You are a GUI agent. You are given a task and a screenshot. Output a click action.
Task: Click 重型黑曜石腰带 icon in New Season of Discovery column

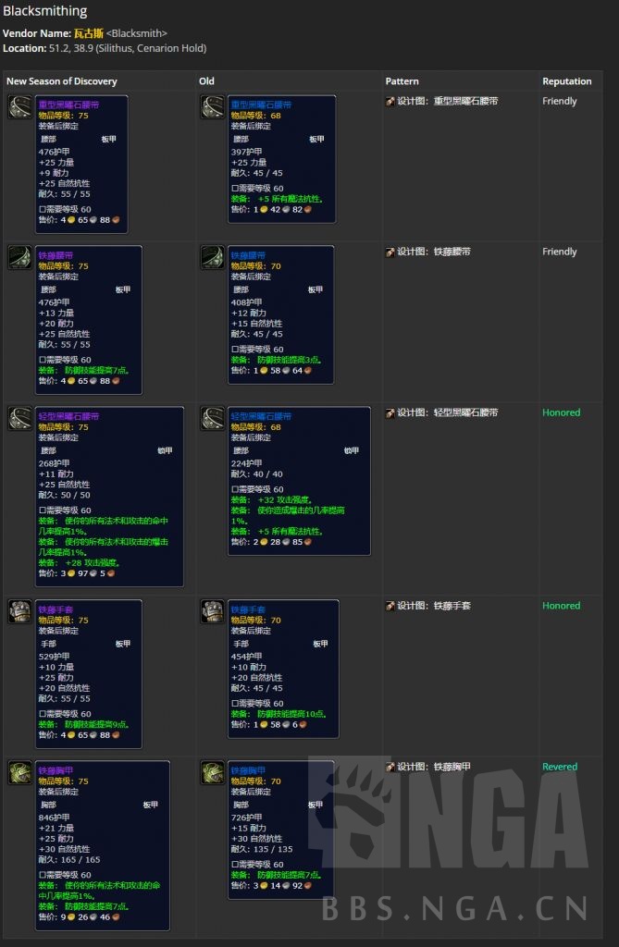point(19,106)
